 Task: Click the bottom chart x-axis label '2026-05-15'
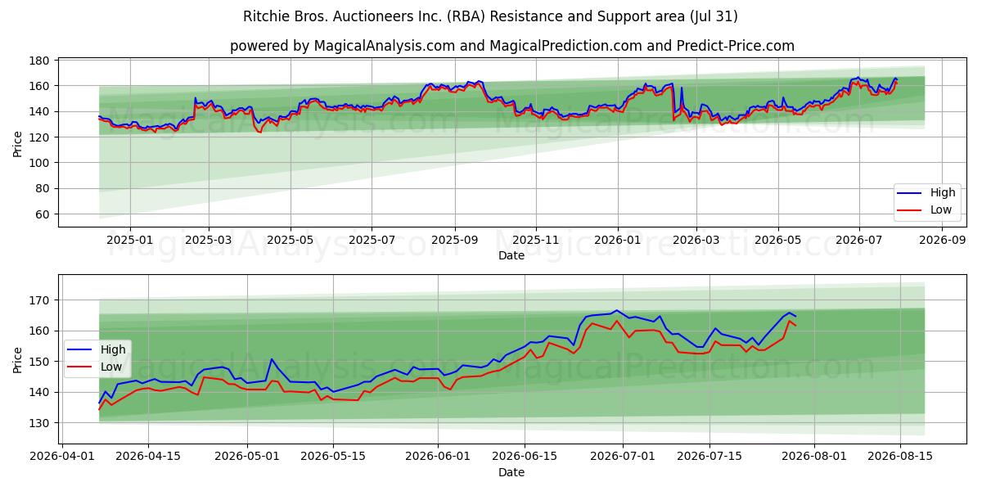click(333, 458)
